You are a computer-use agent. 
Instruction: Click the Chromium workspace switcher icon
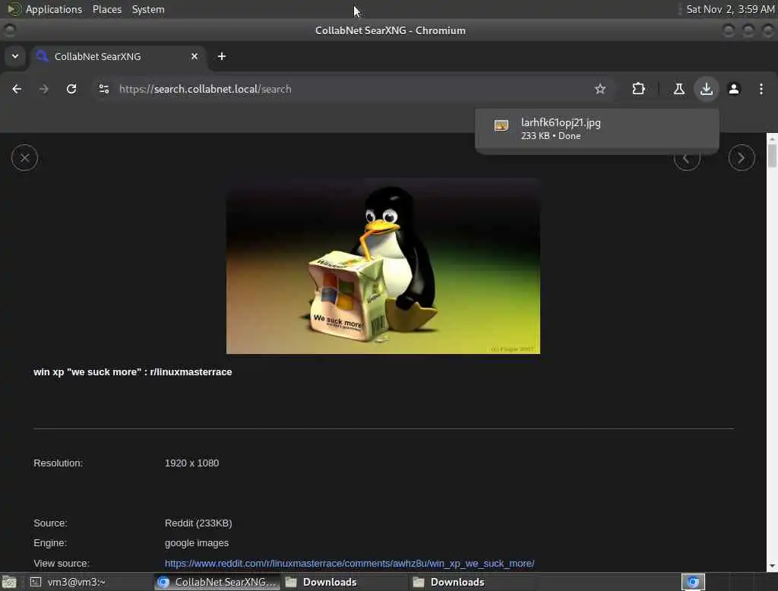(693, 582)
